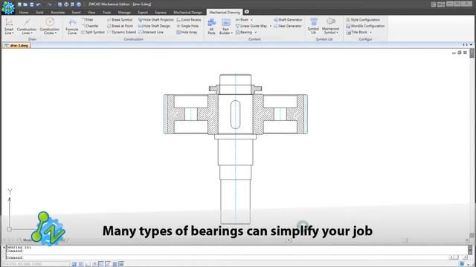This screenshot has height=267, width=476.
Task: Switch to the Tools ribbon tab
Action: click(106, 13)
